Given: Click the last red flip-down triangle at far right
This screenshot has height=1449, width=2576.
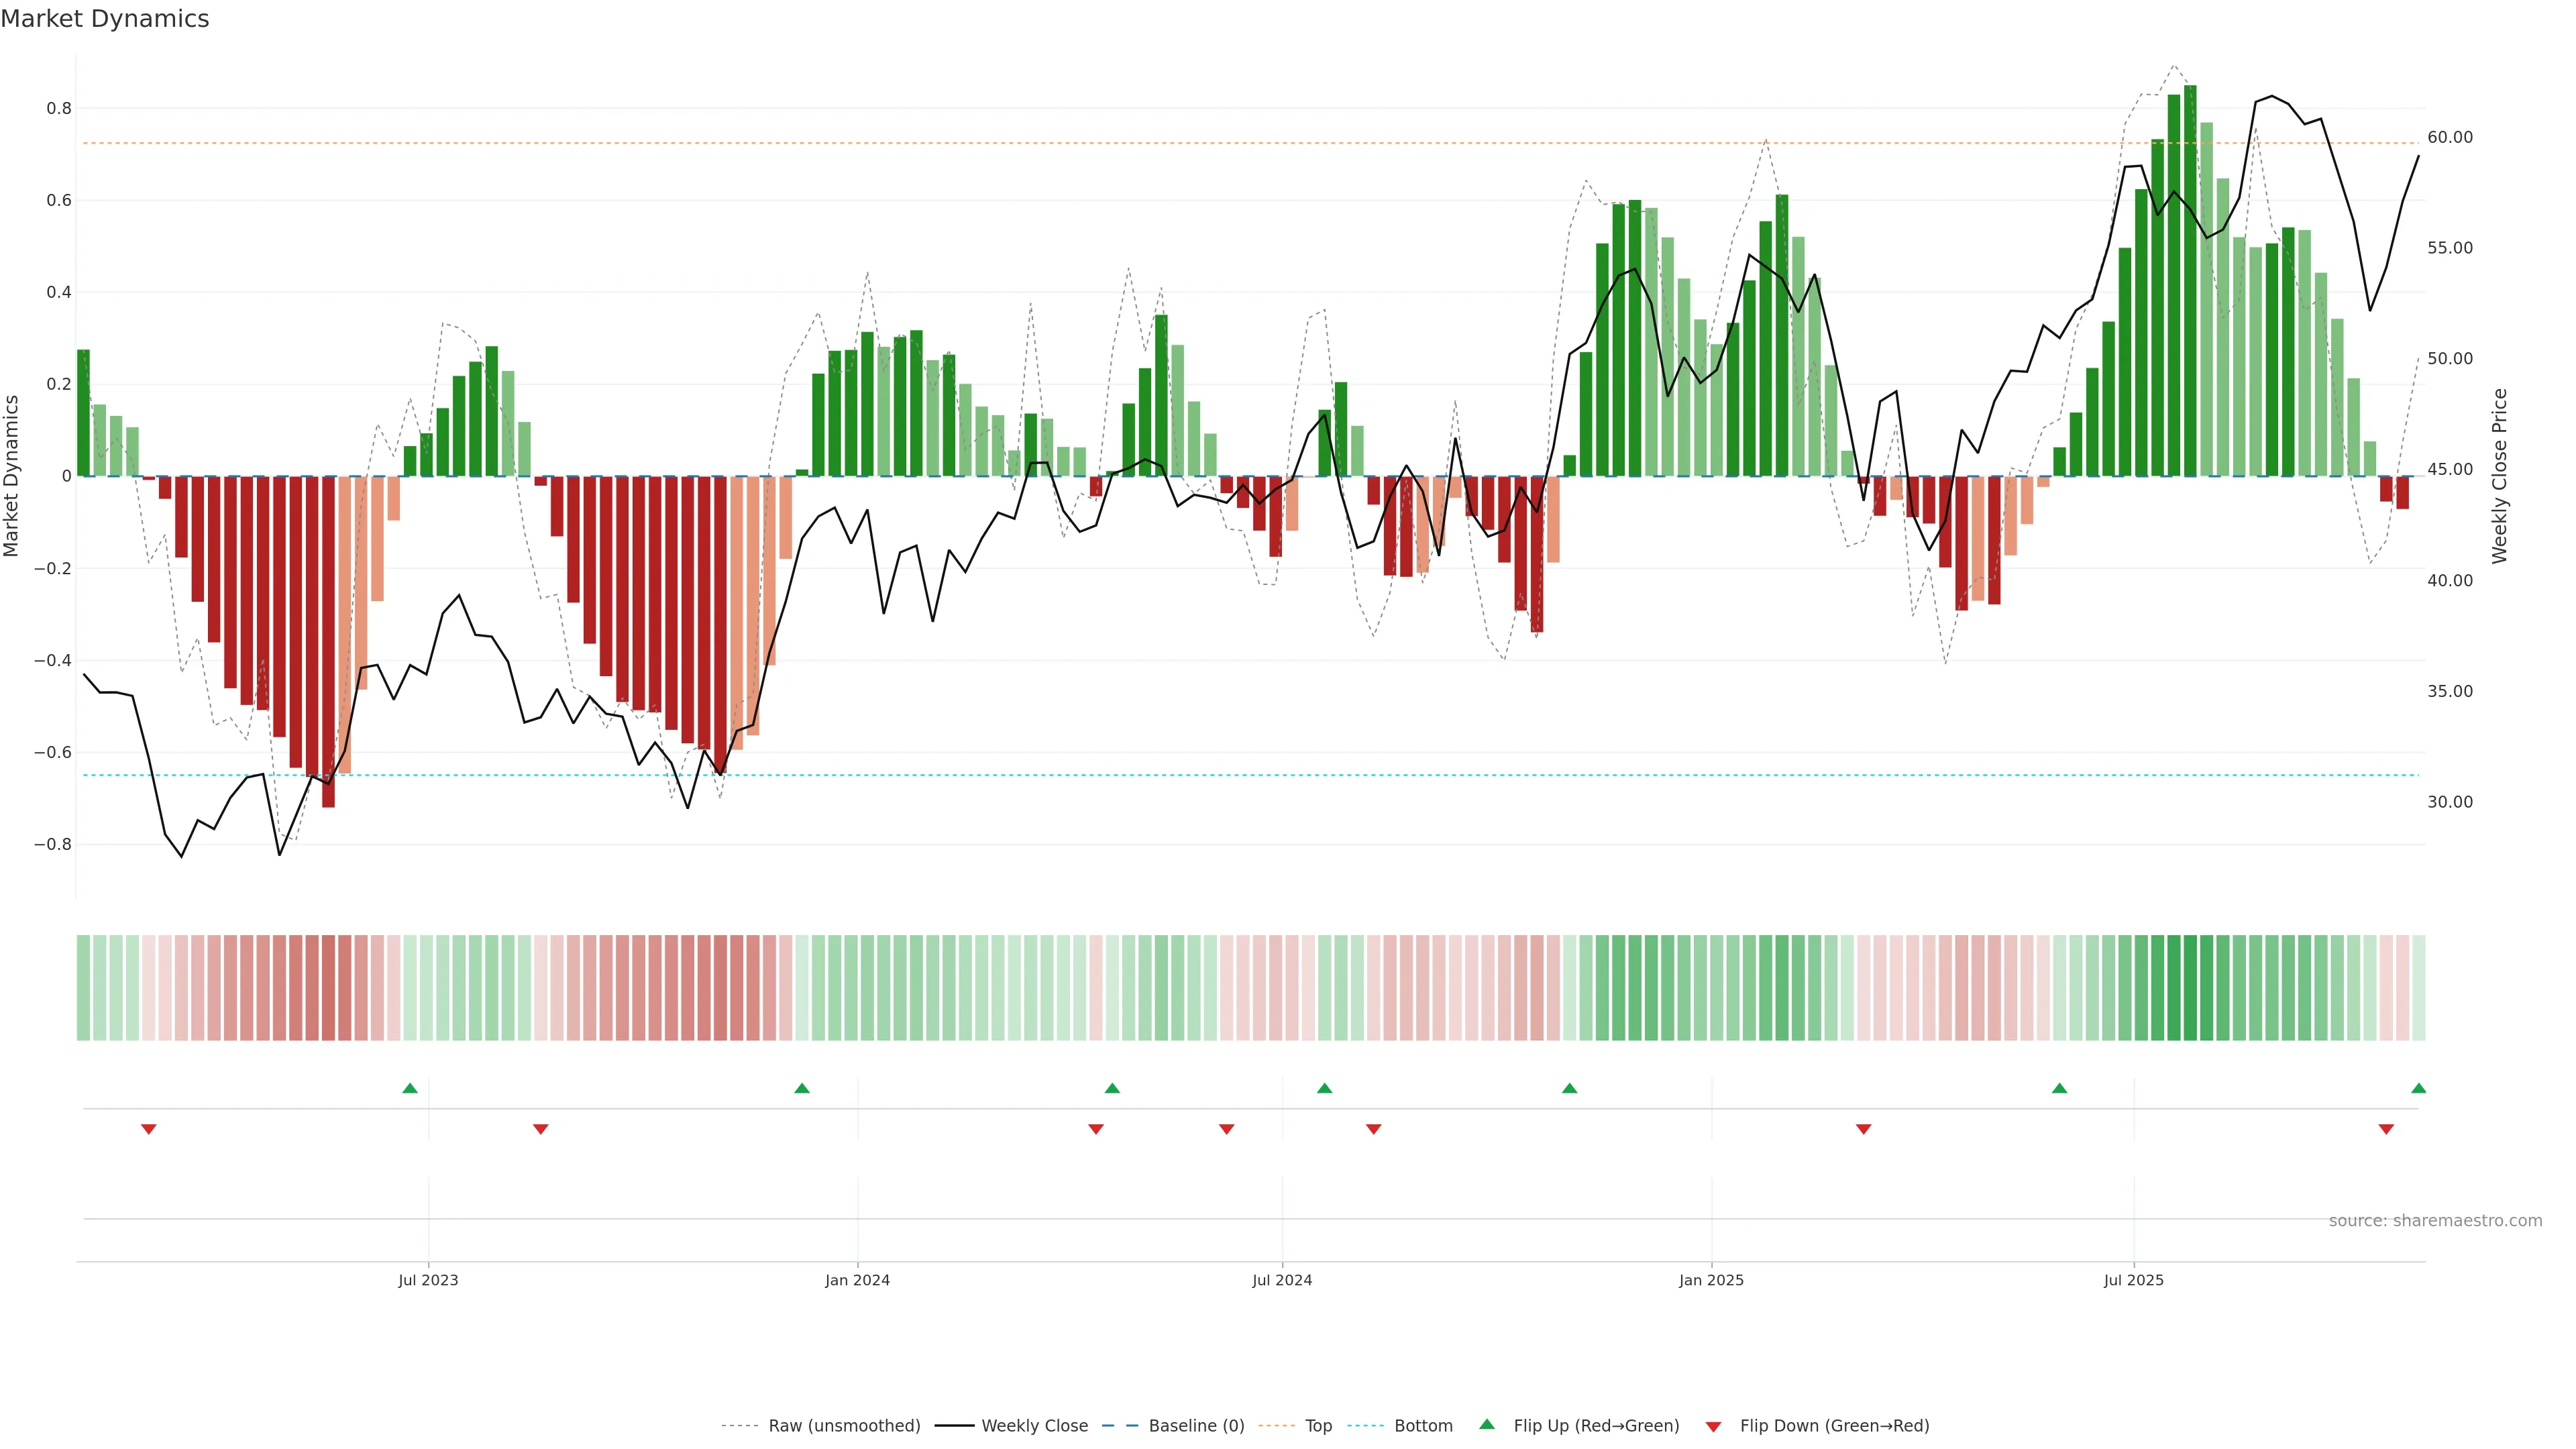Looking at the screenshot, I should point(2386,1129).
